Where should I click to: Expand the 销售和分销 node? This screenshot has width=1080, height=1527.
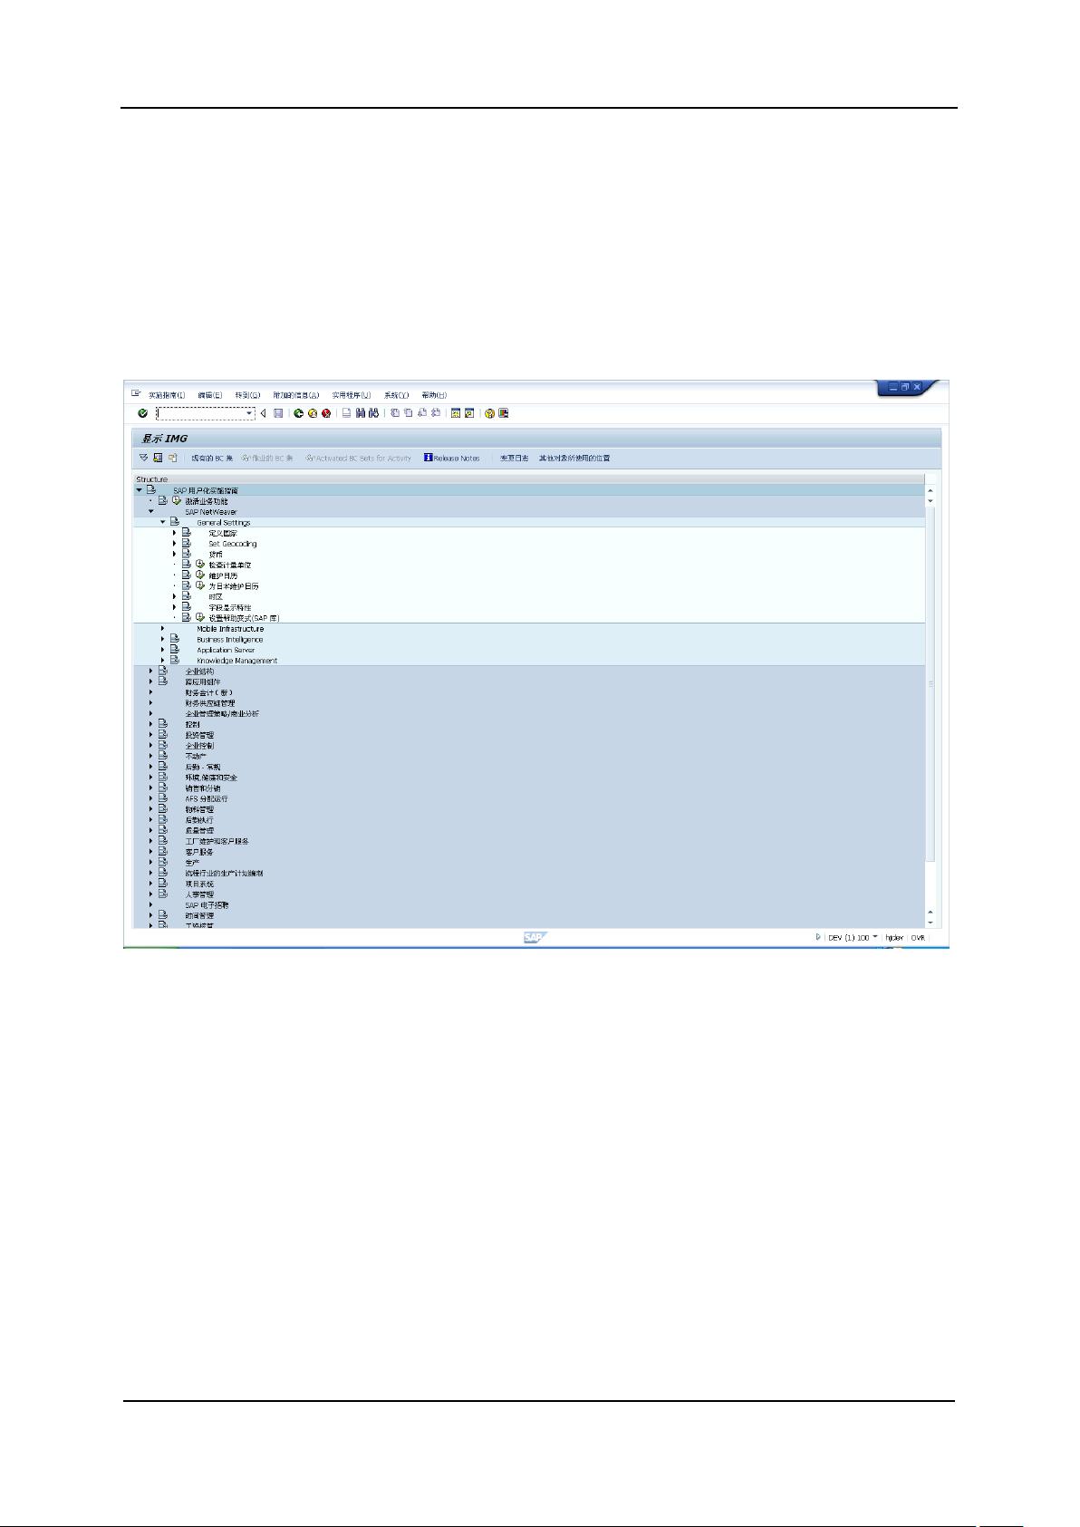151,788
